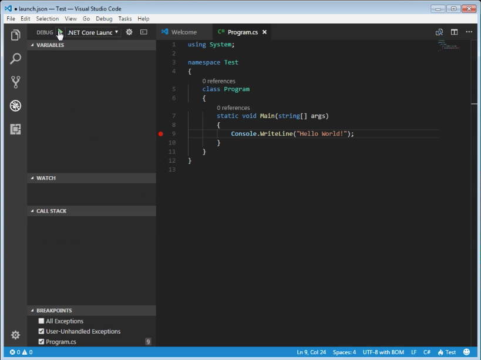The image size is (481, 360).
Task: Split the editor
Action: [x=455, y=32]
